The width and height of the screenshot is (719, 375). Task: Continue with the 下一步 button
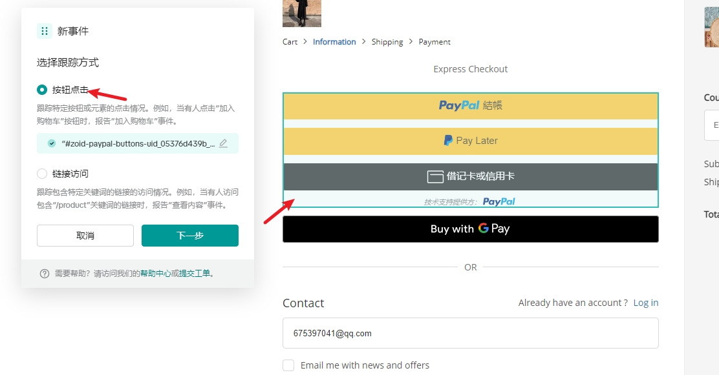point(190,236)
